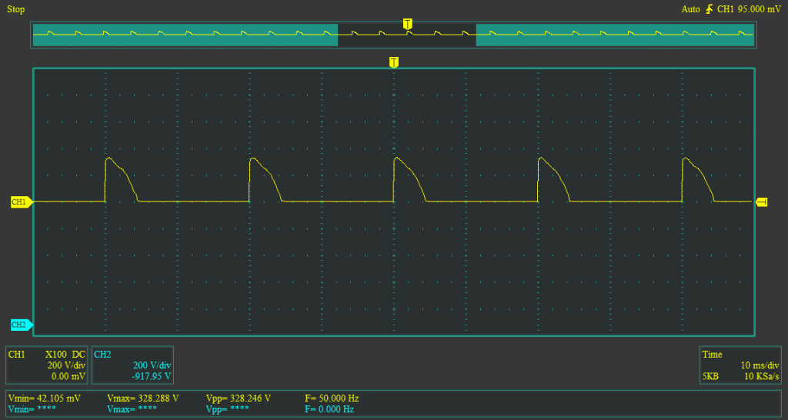Click the trigger level arrow on right edge
The width and height of the screenshot is (788, 420).
coord(762,202)
